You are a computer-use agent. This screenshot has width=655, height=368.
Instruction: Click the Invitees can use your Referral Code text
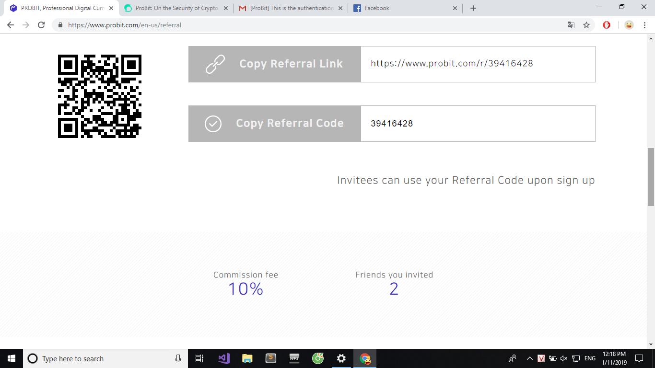(466, 181)
